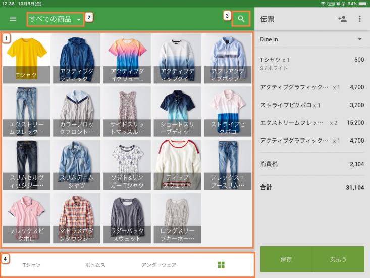This screenshot has height=278, width=370.
Task: Add the フレックスエアースリム jeans
Action: (228, 165)
